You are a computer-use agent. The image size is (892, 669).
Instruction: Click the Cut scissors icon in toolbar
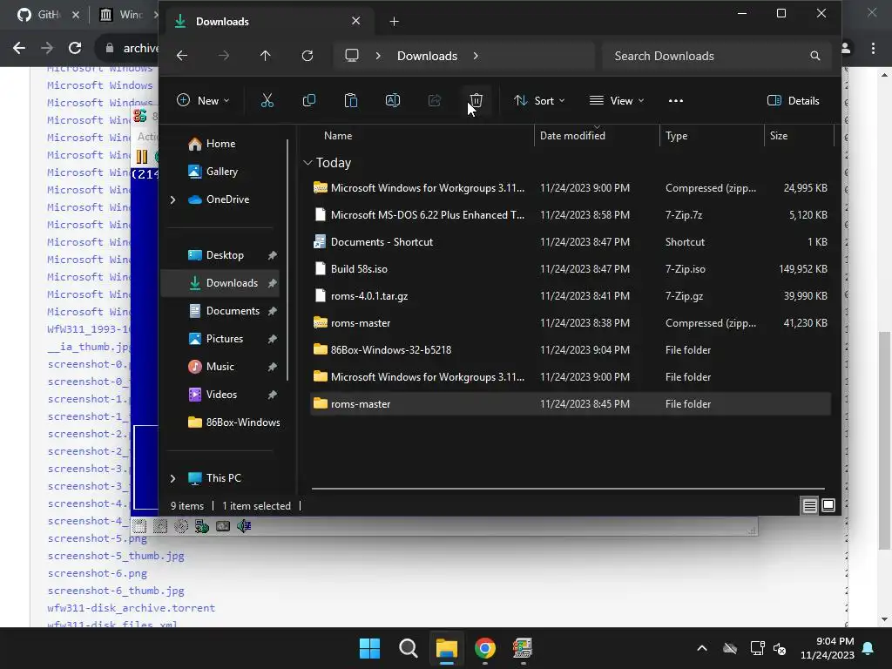[x=267, y=101]
